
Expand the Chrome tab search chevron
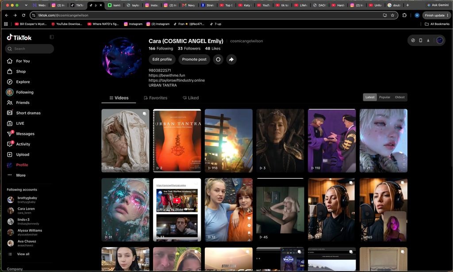[26, 5]
